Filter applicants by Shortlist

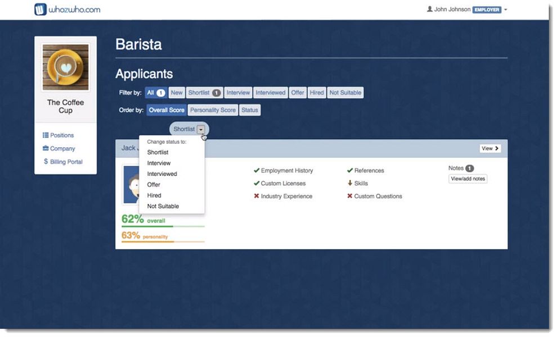coord(204,93)
